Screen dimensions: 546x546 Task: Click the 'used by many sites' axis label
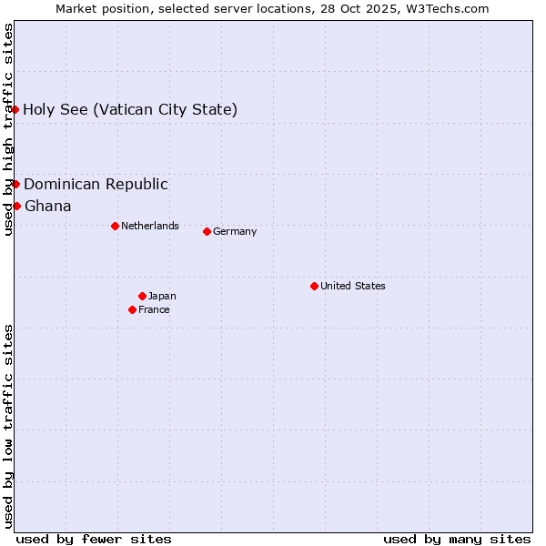(x=457, y=539)
